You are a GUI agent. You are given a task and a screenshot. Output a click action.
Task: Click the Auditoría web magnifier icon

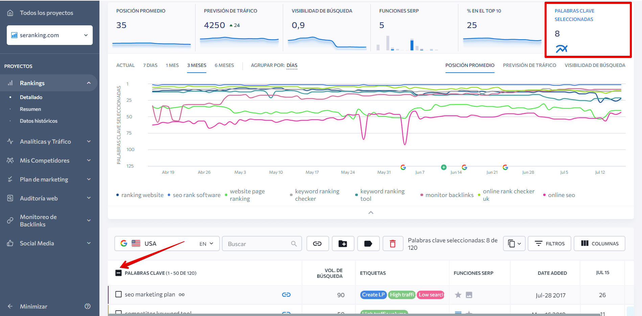click(10, 198)
